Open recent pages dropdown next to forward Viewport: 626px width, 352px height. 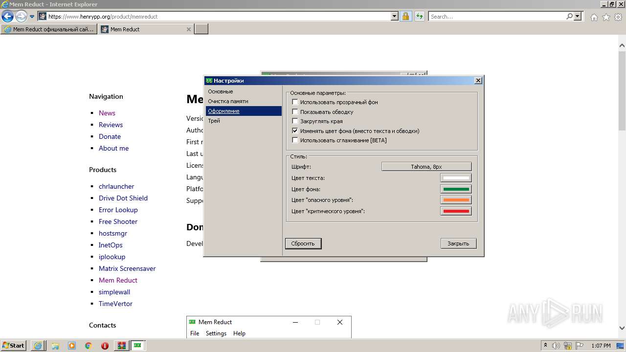click(x=32, y=17)
